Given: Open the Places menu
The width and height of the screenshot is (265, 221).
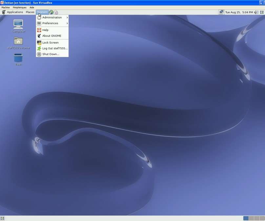Looking at the screenshot, I should (x=30, y=12).
